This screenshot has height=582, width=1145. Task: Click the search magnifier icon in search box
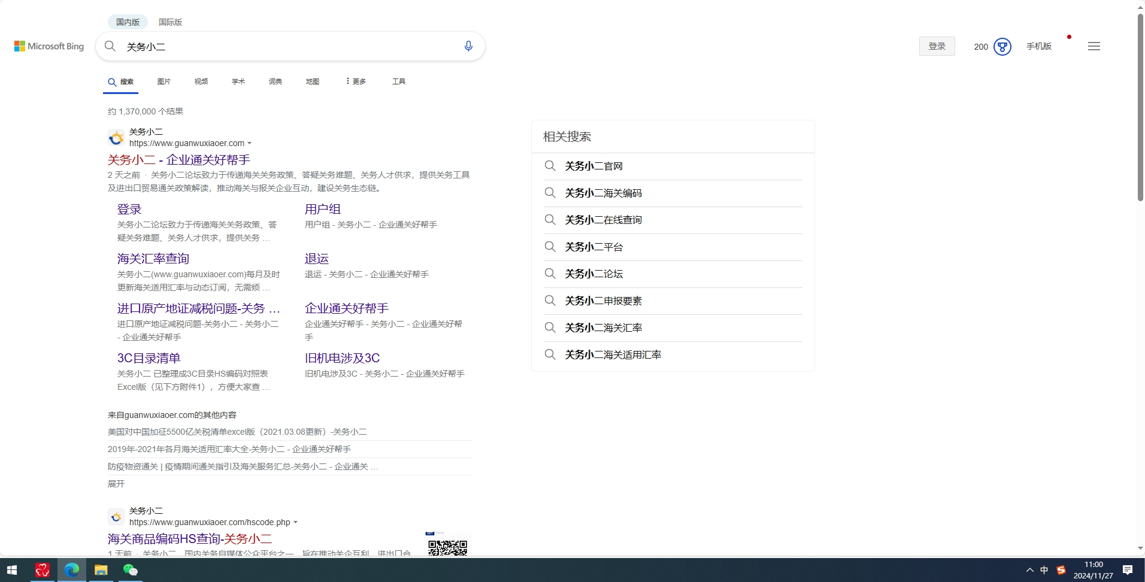coord(110,46)
